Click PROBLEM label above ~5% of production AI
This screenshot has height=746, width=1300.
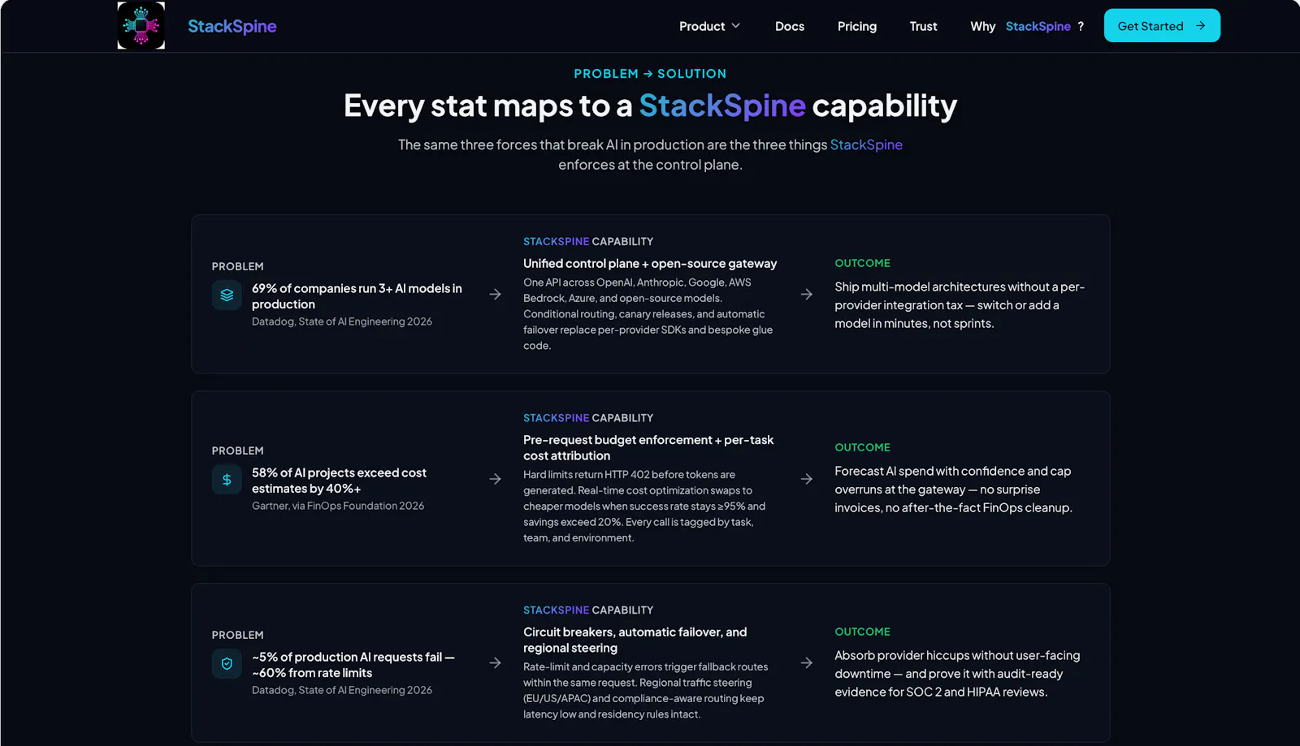(238, 635)
